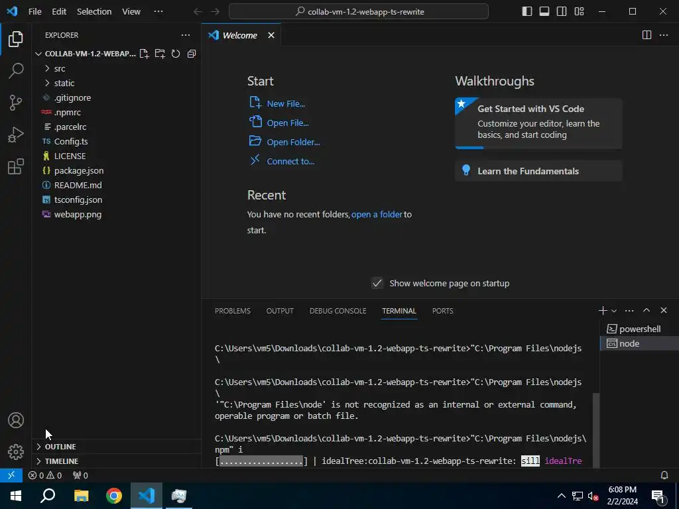Maximize the panel size with chevron
This screenshot has width=679, height=509.
point(647,310)
